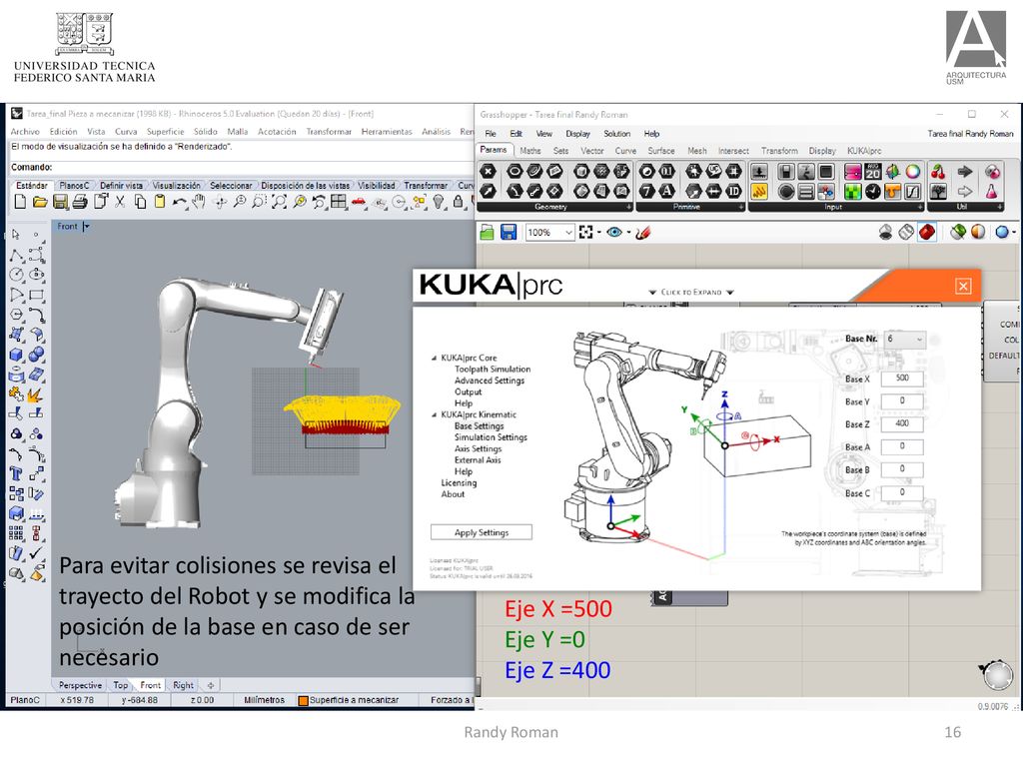The image size is (1023, 767).
Task: Select the Circle tool in side toolbar
Action: pos(16,276)
